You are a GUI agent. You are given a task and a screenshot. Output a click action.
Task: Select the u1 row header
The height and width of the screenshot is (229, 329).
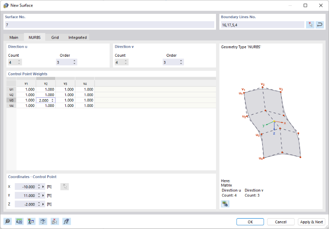tap(11, 89)
